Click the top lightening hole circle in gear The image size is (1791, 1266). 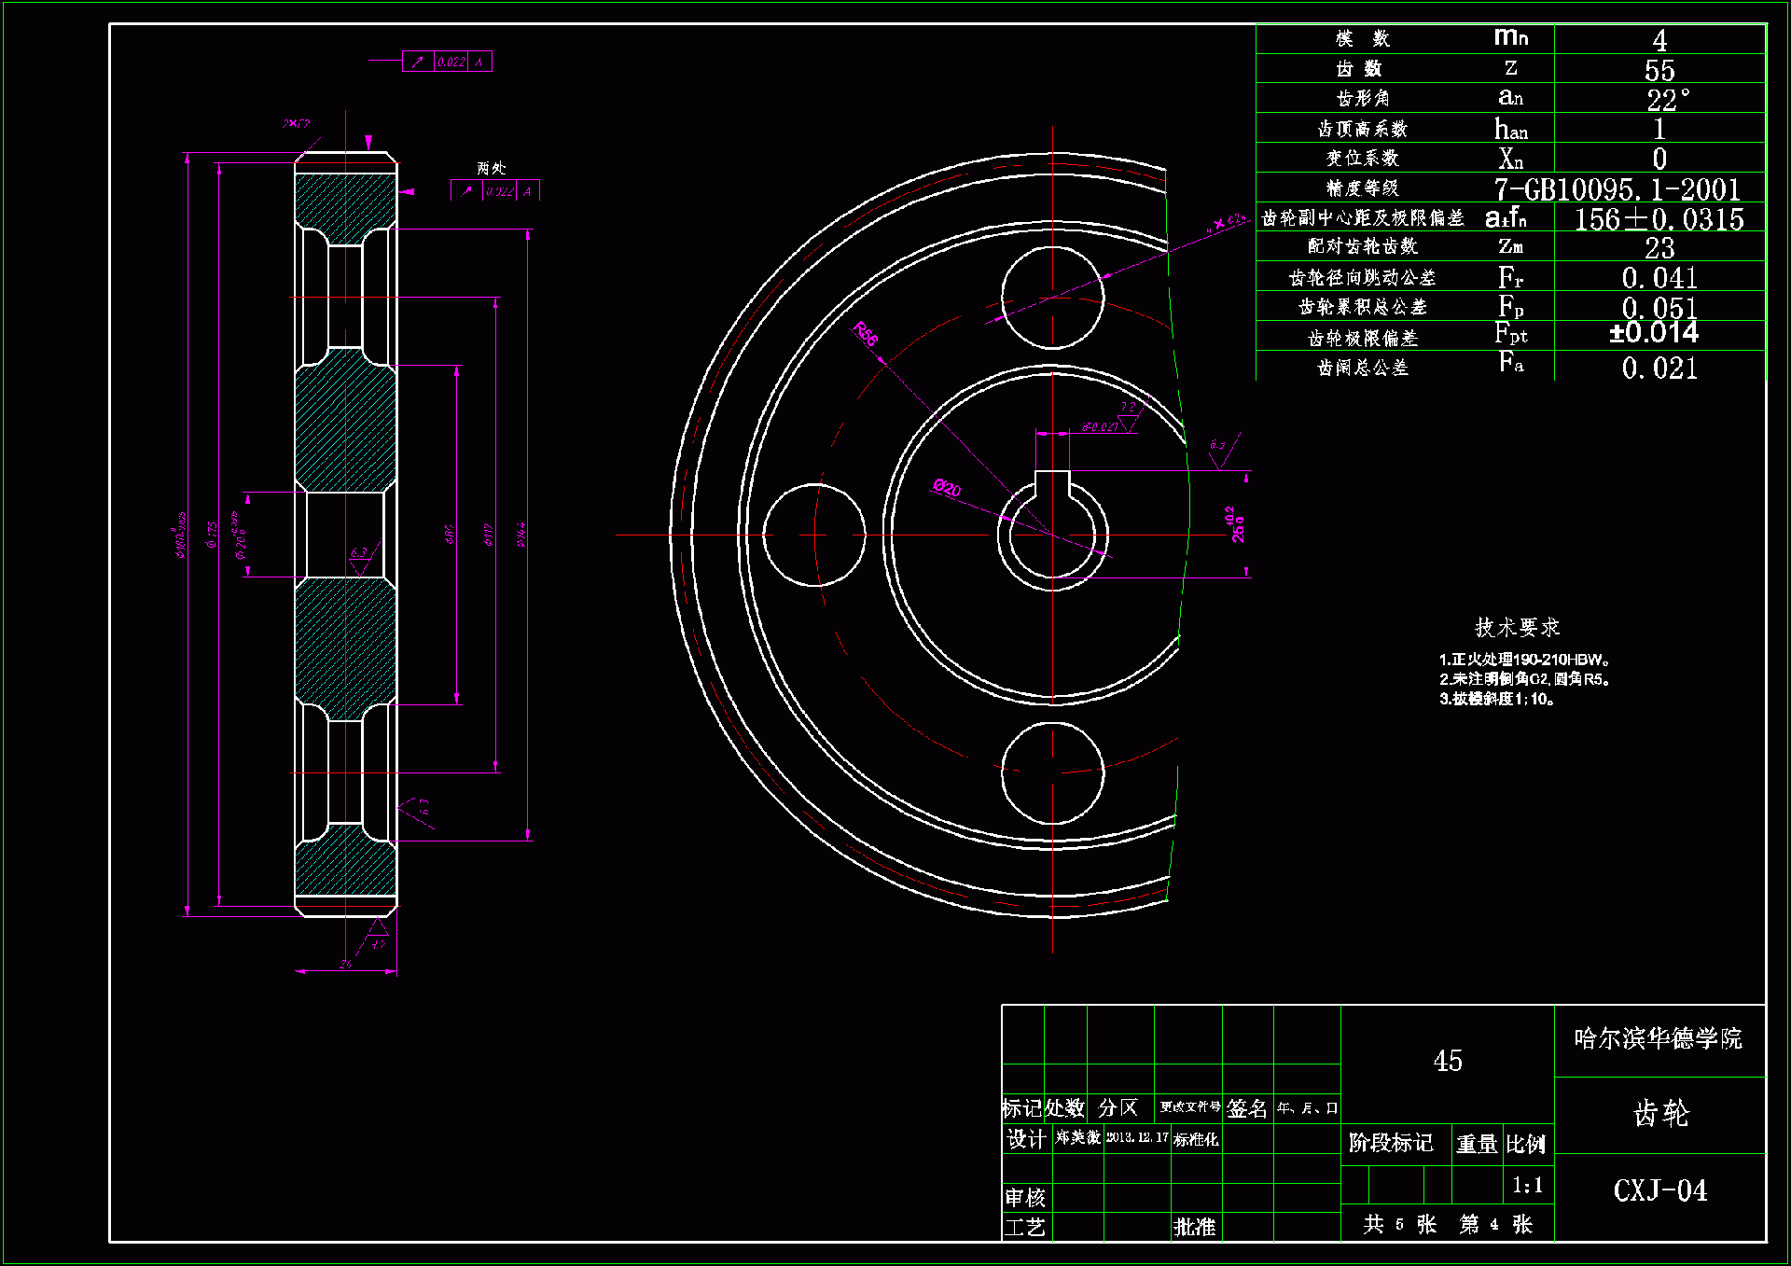point(1052,299)
